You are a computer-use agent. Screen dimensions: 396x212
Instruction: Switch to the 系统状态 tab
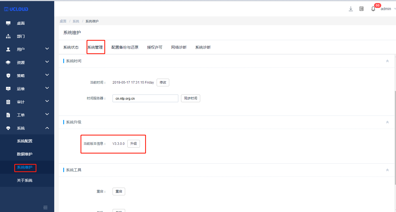pos(71,47)
